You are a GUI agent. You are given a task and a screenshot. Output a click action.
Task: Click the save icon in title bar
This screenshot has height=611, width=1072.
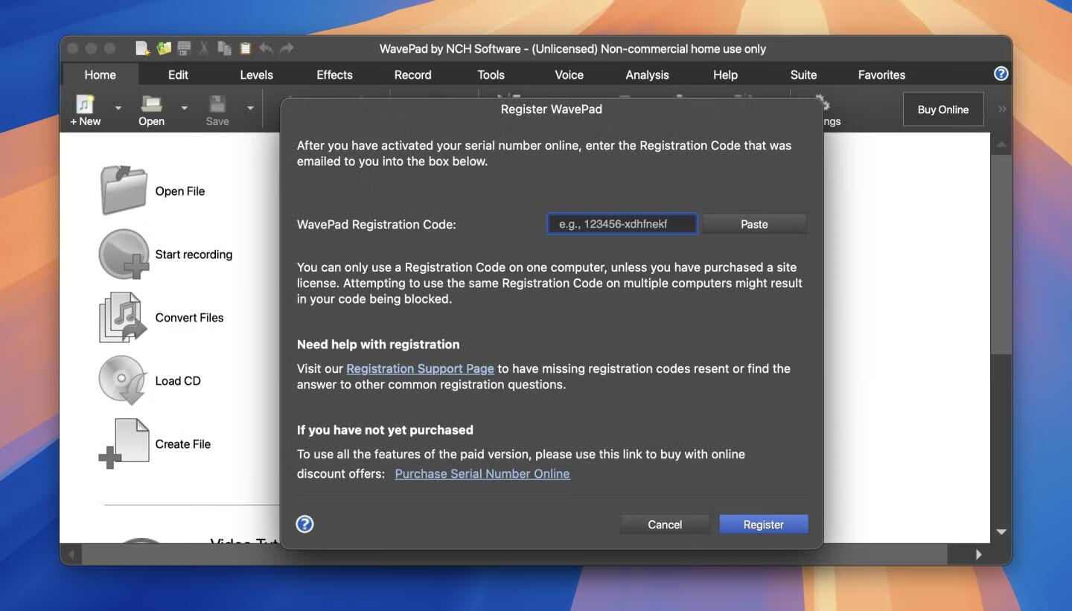click(184, 48)
